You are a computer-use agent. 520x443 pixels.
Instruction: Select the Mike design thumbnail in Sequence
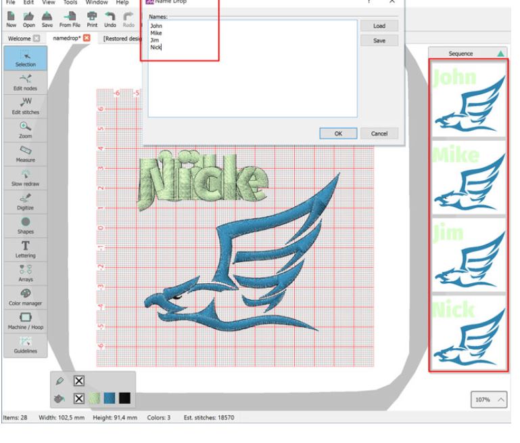(x=469, y=176)
